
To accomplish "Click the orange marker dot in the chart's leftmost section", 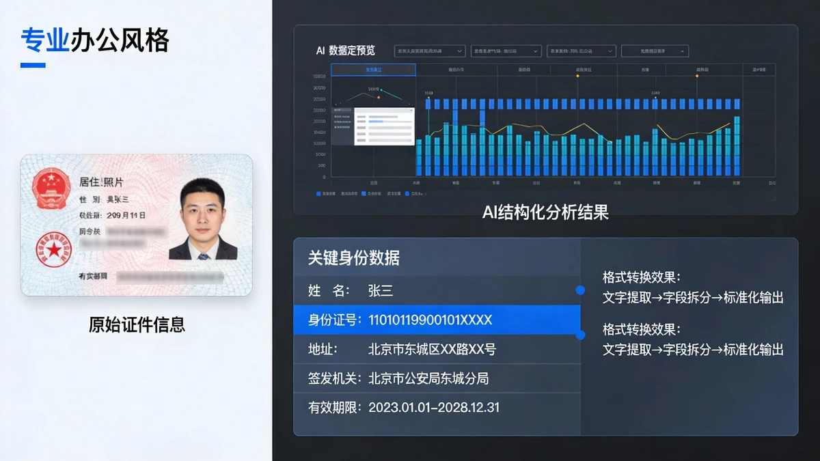I will (379, 98).
